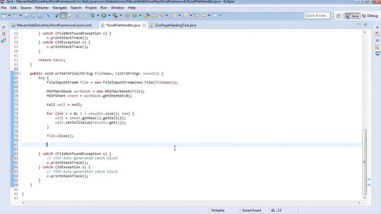381x214 pixels.
Task: Toggle Show Whitespace Characters button
Action: 84,16
